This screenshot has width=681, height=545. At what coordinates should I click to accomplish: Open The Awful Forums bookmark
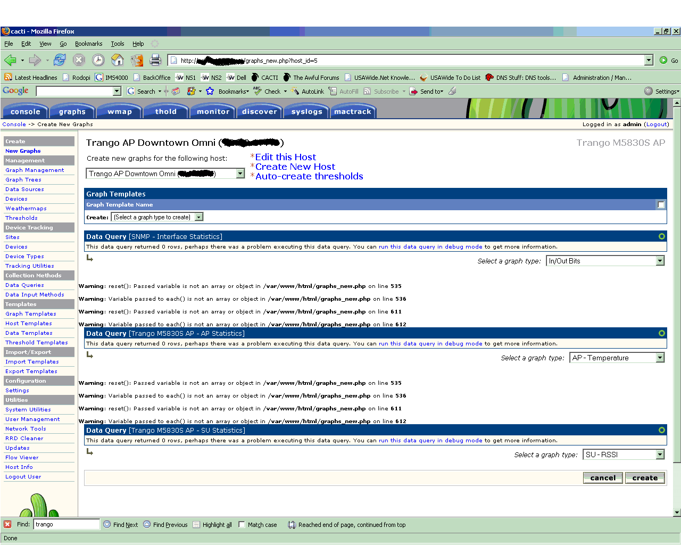click(x=311, y=77)
